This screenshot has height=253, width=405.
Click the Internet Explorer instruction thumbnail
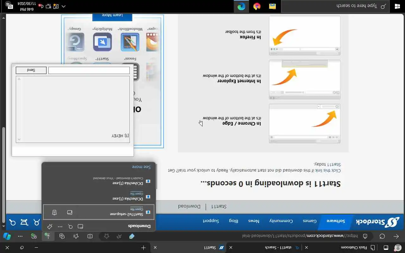[x=304, y=79]
